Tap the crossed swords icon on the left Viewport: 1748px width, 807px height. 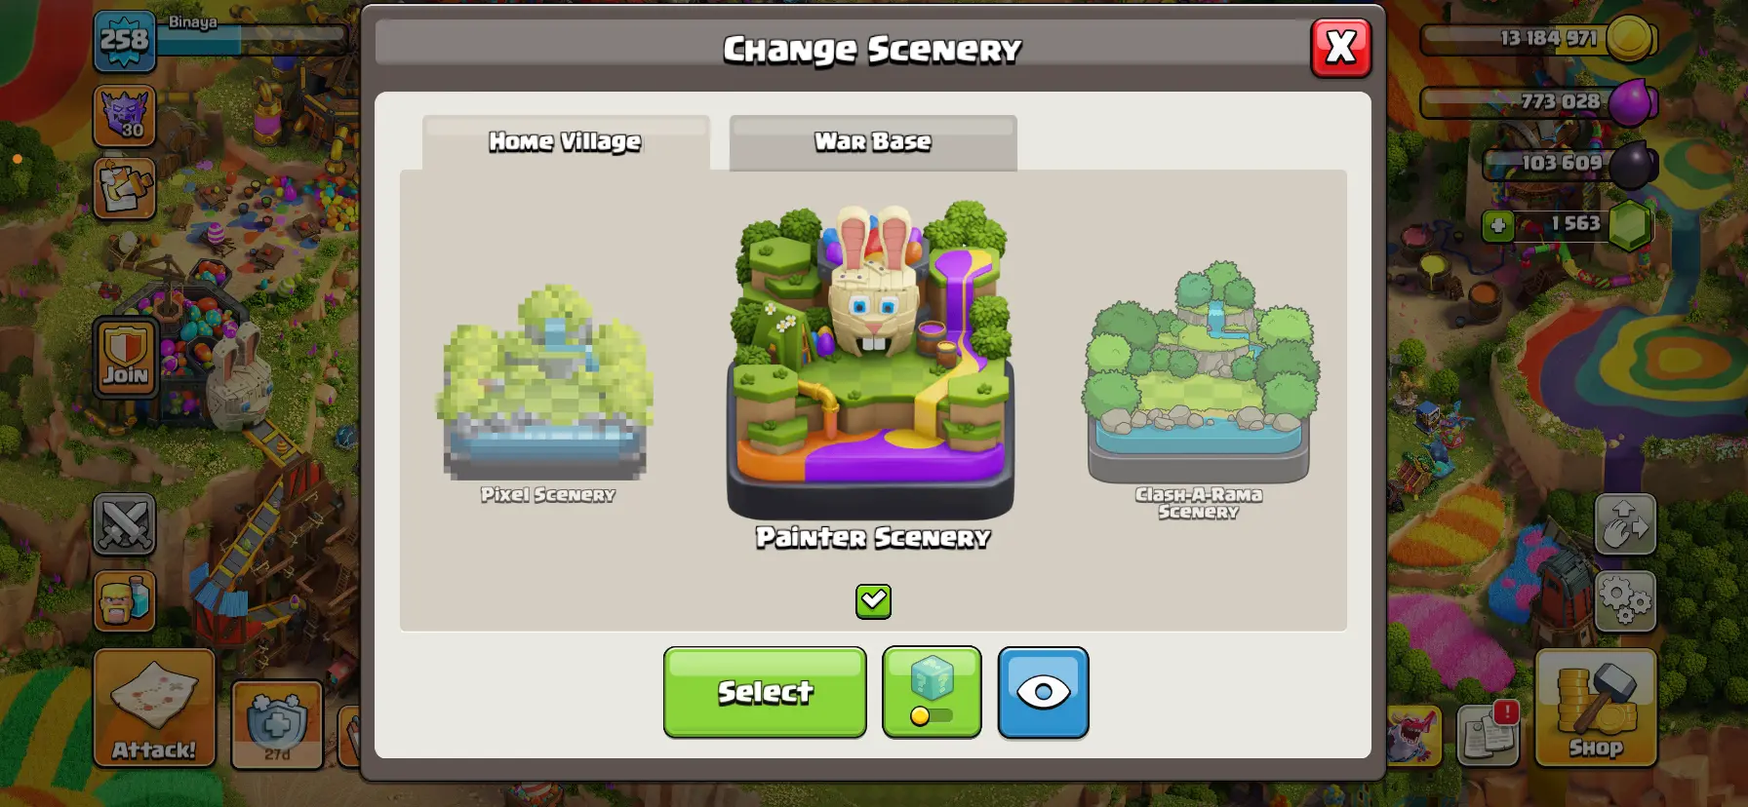124,524
